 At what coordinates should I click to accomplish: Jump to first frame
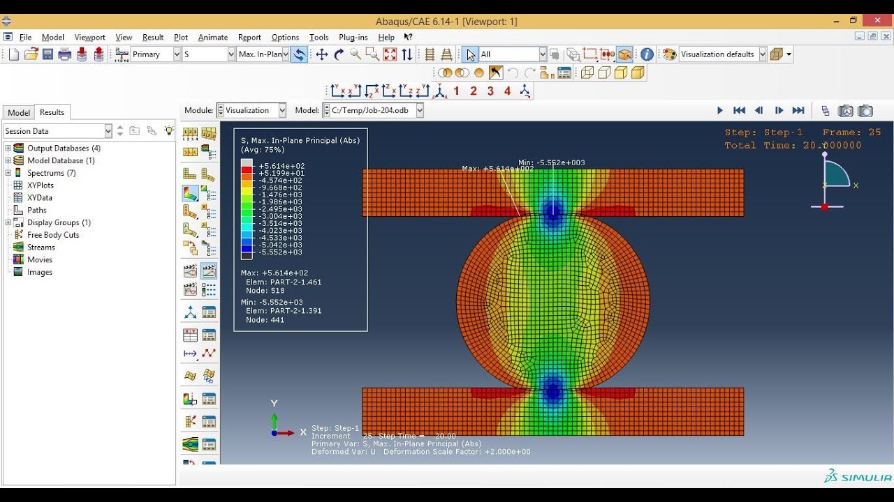pos(739,110)
